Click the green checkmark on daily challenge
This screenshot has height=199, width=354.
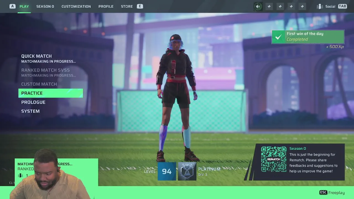(x=278, y=37)
